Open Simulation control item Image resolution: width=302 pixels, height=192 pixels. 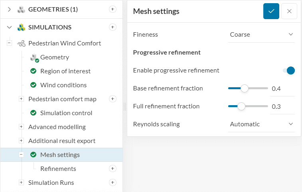[66, 113]
